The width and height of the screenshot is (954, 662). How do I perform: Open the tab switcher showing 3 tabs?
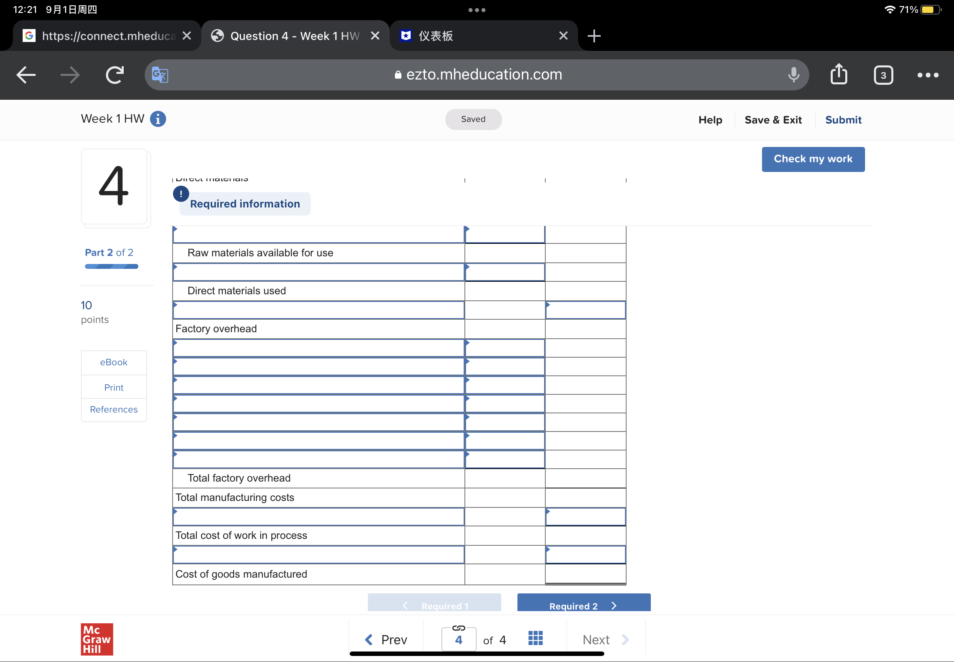[x=883, y=75]
